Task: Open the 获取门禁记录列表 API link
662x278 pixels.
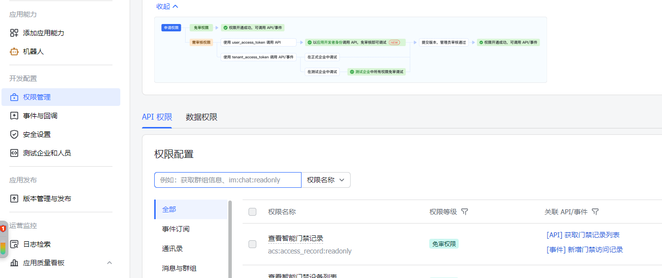Action: coord(583,235)
